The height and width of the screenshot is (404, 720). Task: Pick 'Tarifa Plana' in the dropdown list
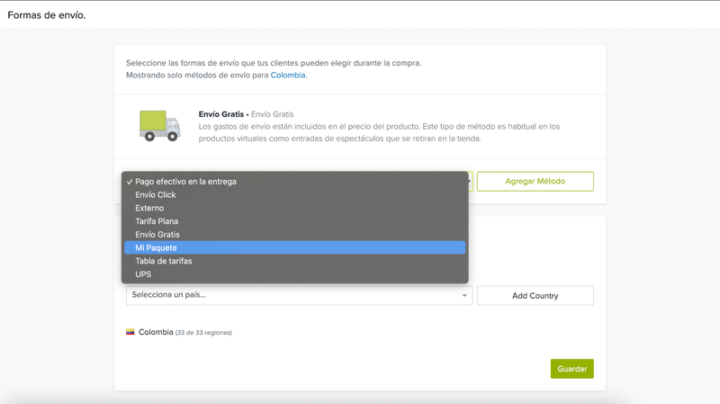tap(157, 221)
